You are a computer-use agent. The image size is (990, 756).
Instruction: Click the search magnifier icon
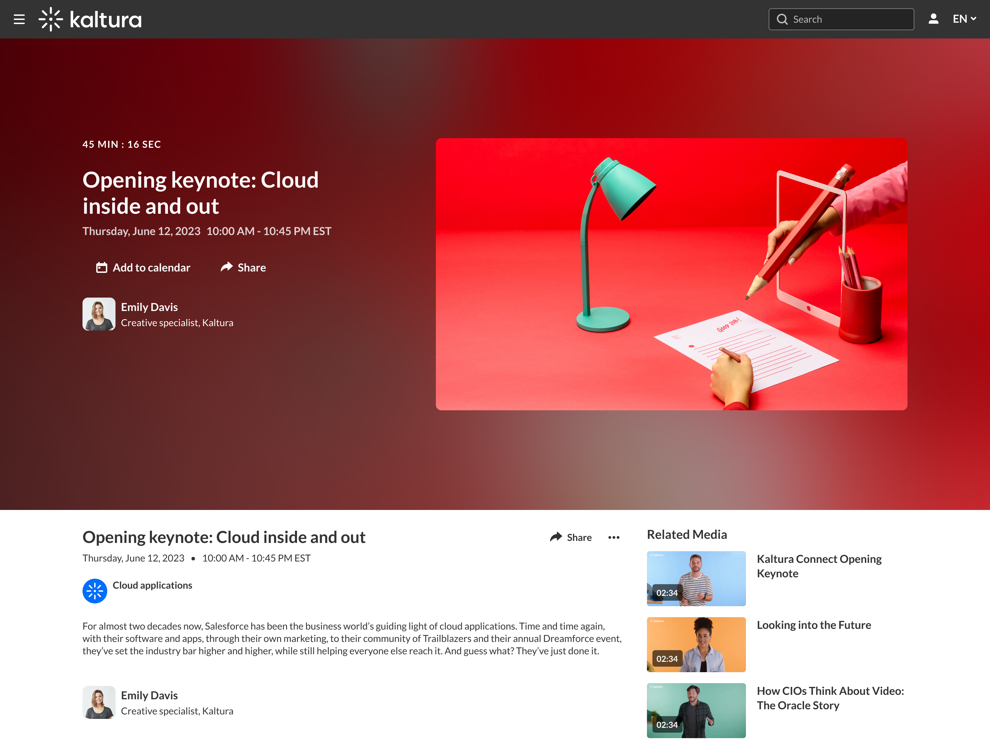point(782,19)
